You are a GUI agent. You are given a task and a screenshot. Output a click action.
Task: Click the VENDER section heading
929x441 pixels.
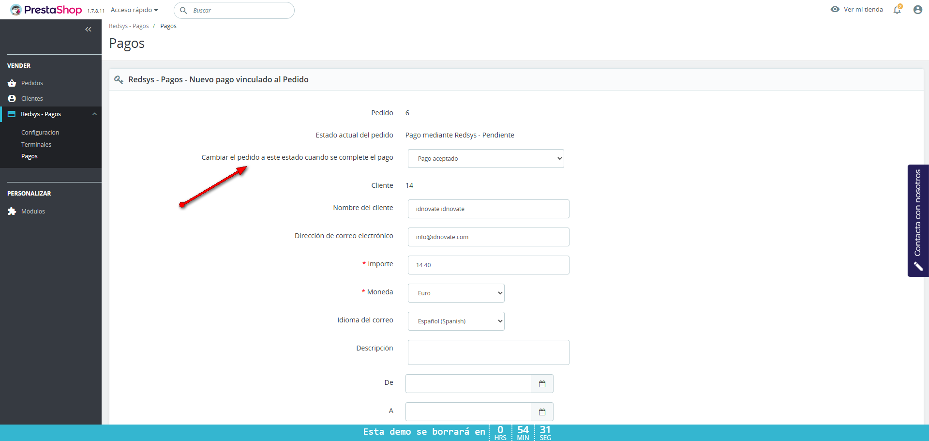click(19, 66)
